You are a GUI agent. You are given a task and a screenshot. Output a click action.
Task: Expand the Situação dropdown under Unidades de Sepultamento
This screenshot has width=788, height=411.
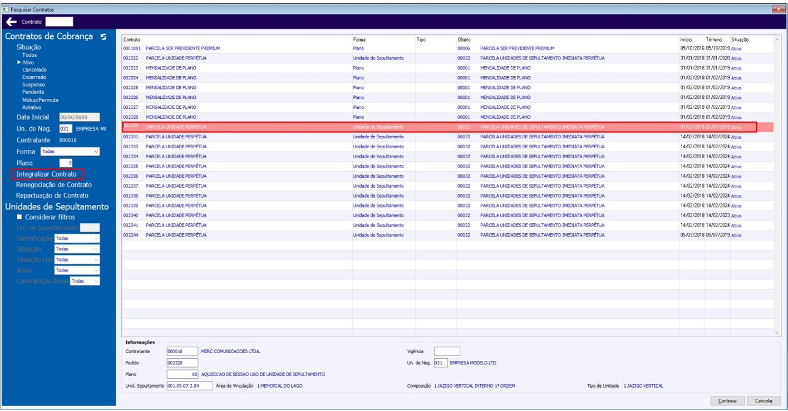click(x=77, y=249)
